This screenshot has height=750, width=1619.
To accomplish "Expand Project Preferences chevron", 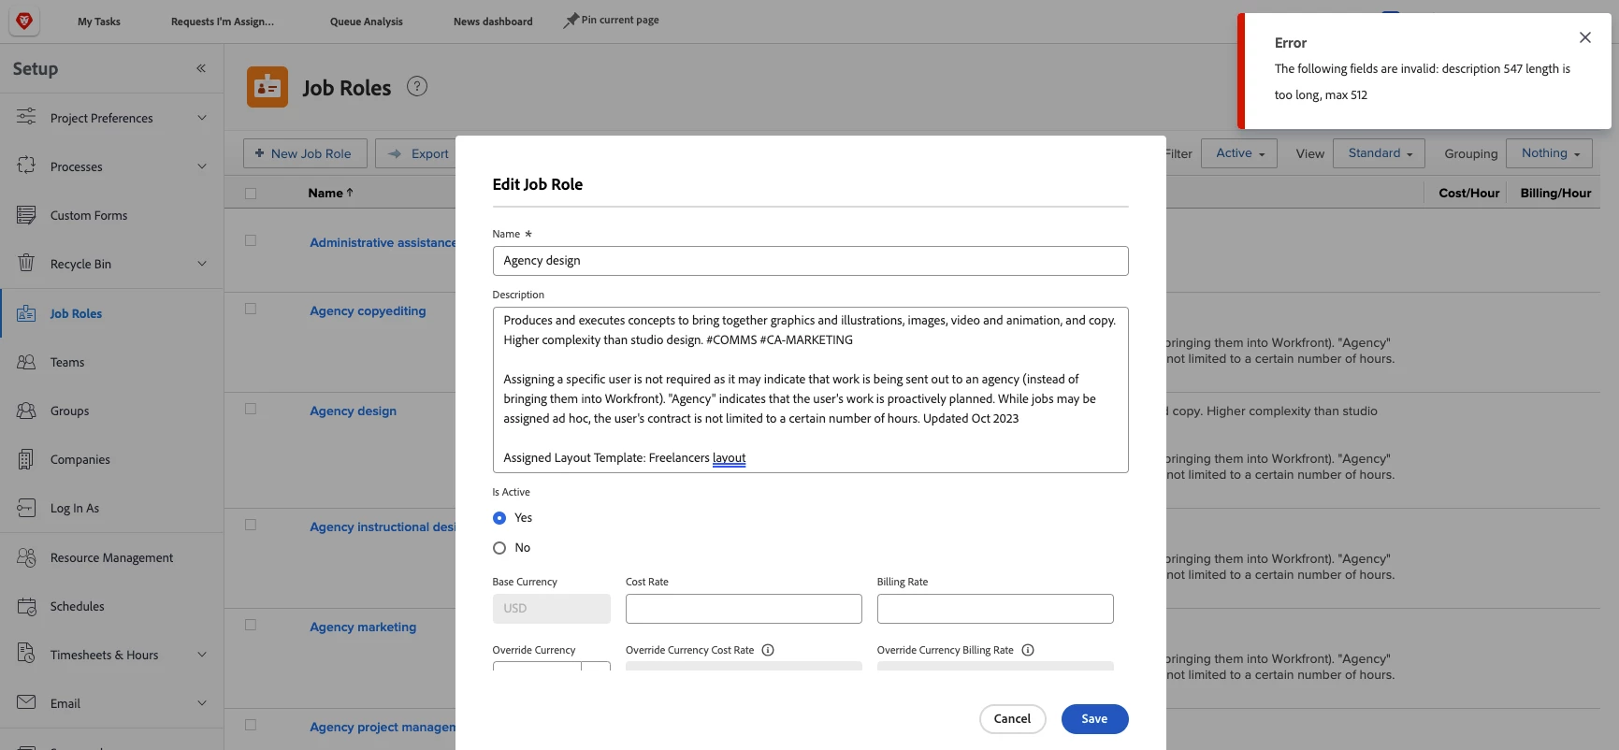I will coord(202,117).
